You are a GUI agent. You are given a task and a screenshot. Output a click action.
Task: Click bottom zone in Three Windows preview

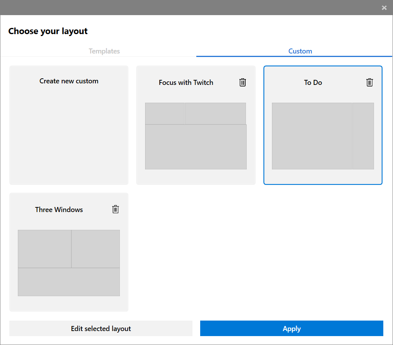69,282
